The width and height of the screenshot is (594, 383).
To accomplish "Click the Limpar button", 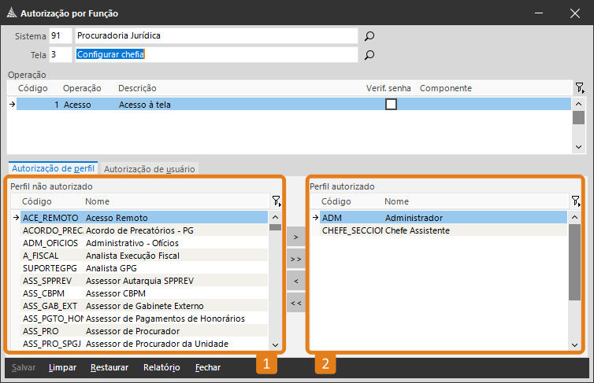I will coord(62,367).
